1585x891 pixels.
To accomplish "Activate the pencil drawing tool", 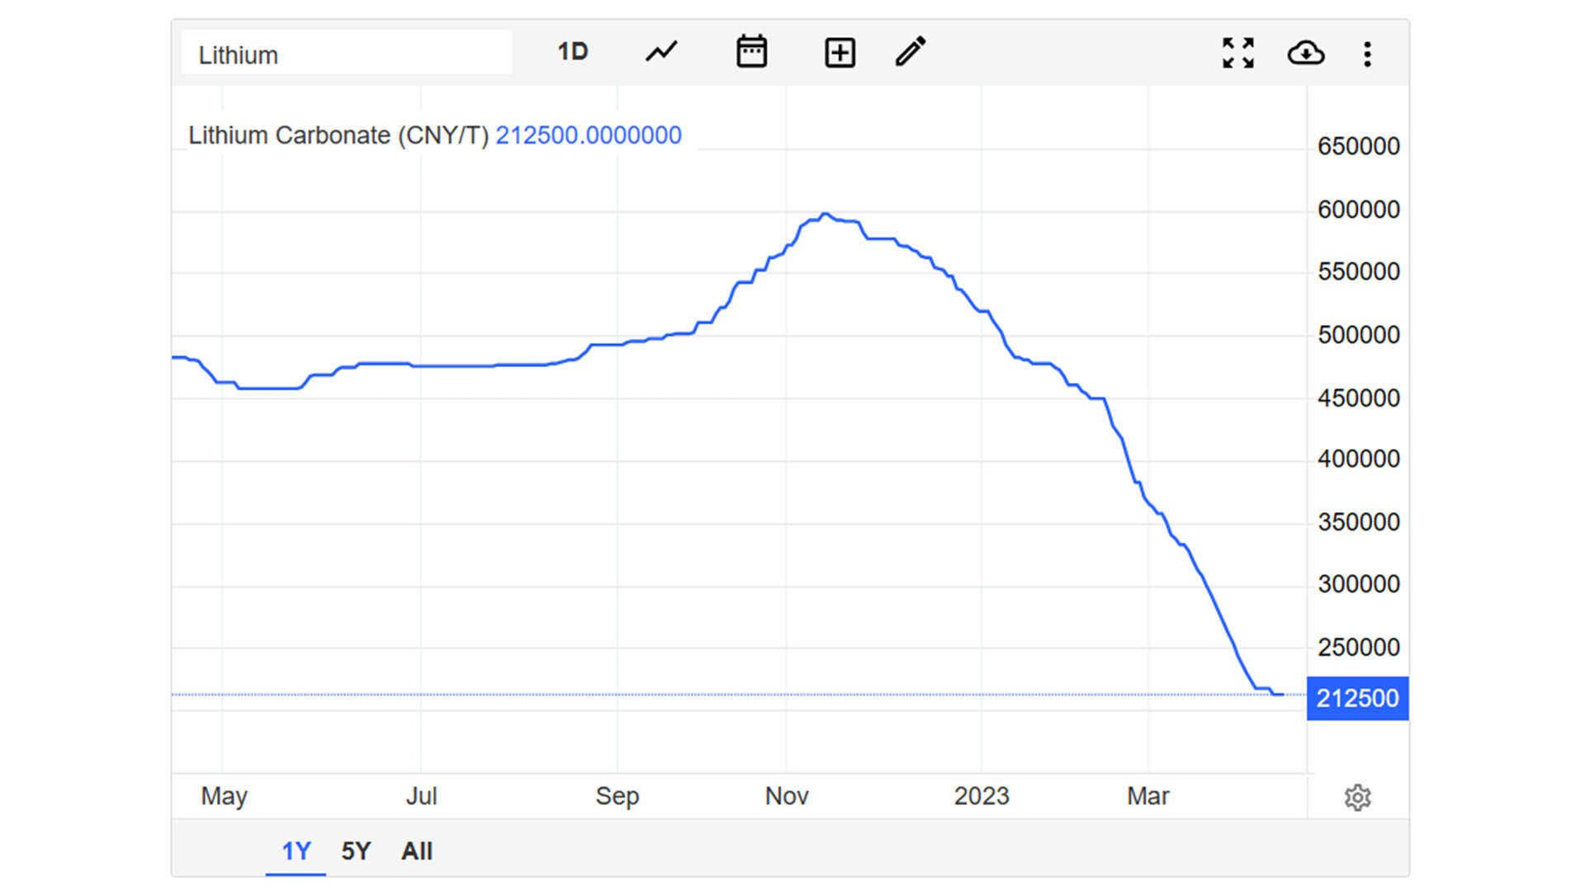I will point(911,52).
